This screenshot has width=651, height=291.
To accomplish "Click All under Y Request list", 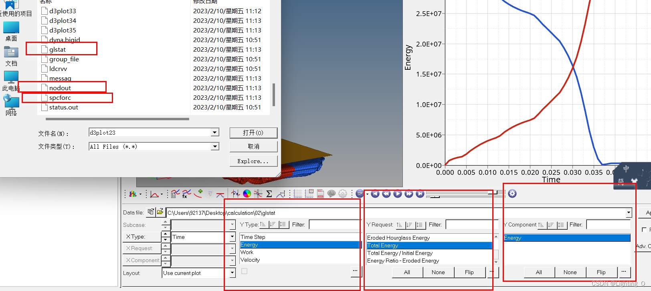I will [x=407, y=272].
